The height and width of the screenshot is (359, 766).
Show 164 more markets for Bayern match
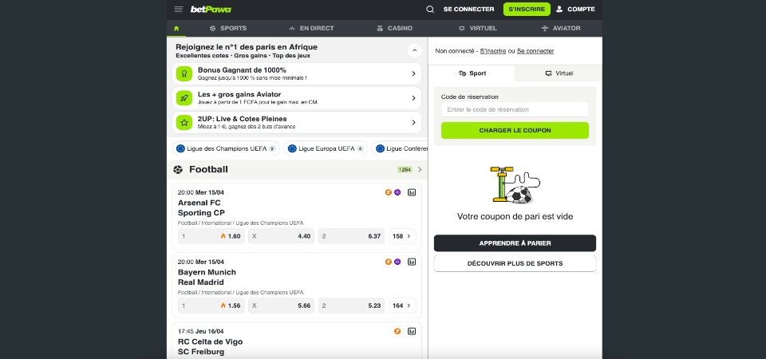coord(402,306)
